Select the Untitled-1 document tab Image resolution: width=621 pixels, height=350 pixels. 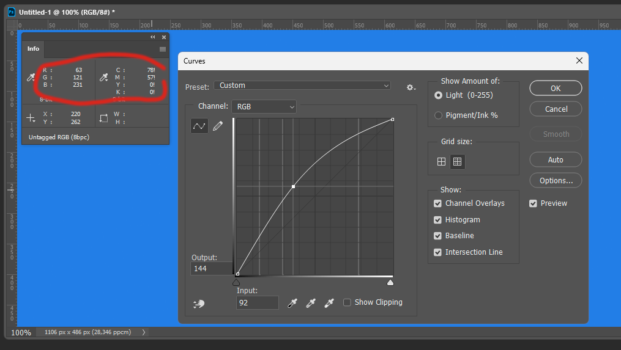pyautogui.click(x=67, y=12)
